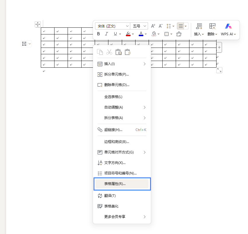Select 翻译(T) menu item
The height and width of the screenshot is (234, 248).
[122, 196]
